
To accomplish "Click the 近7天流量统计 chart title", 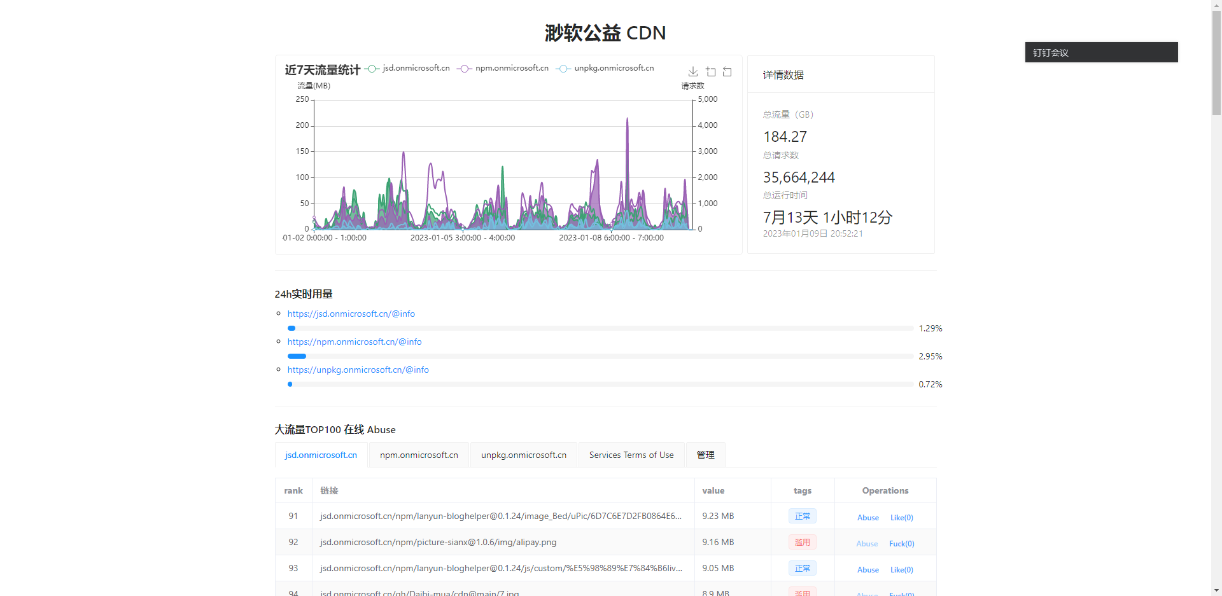I will click(x=323, y=70).
